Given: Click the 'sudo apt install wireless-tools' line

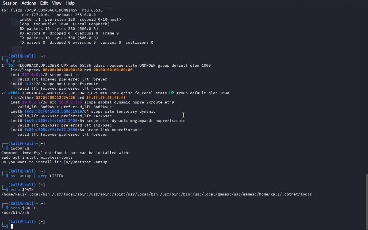Looking at the screenshot, I should point(37,158).
